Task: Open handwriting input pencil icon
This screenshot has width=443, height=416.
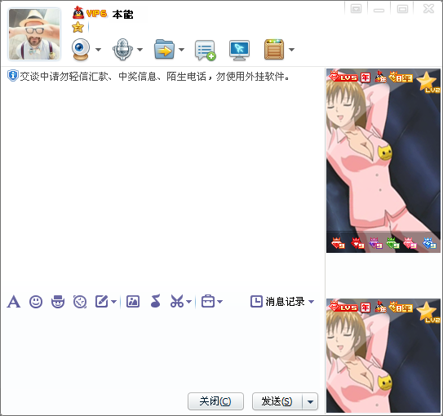Action: tap(102, 302)
